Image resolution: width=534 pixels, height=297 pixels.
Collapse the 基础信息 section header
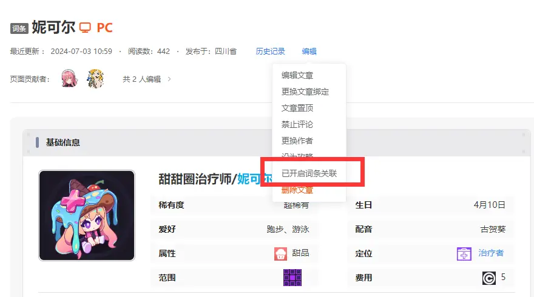click(x=63, y=142)
